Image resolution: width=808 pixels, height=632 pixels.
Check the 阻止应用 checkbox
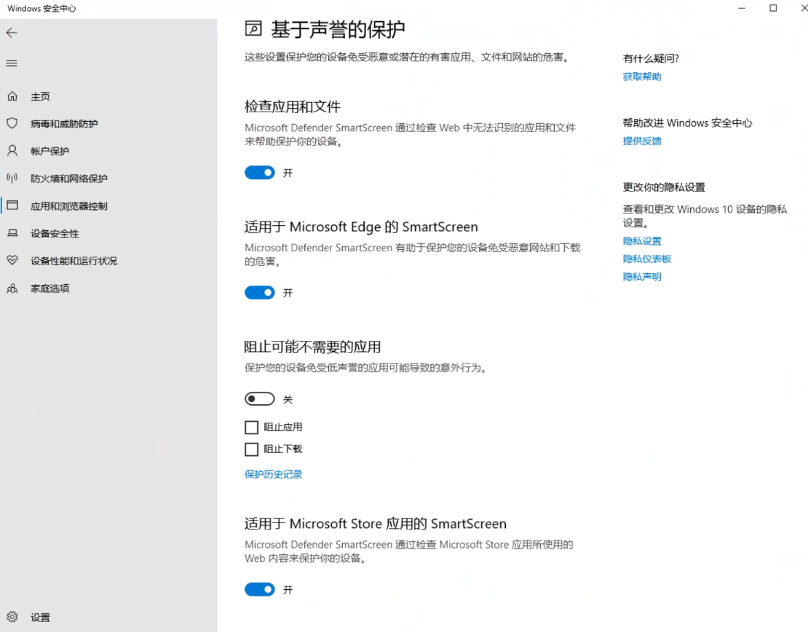[251, 428]
